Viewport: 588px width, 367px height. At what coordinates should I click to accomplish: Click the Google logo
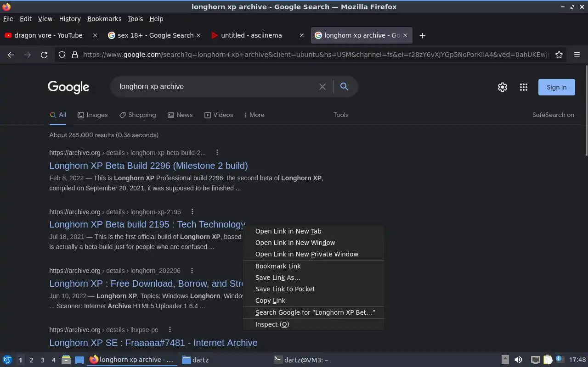[68, 87]
